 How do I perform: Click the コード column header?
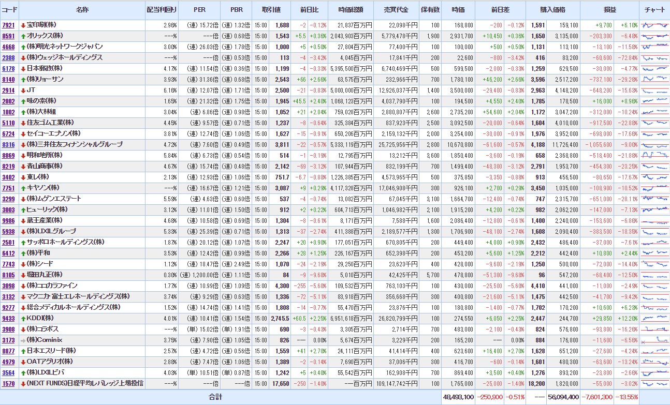(9, 10)
